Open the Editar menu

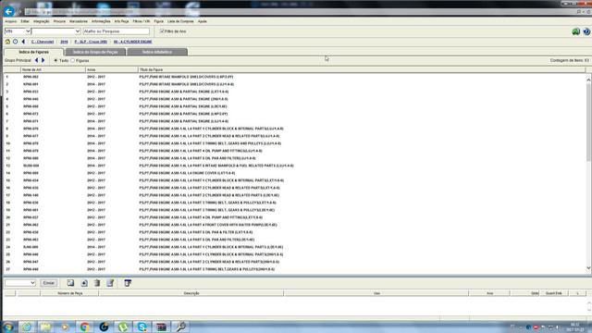pos(25,21)
